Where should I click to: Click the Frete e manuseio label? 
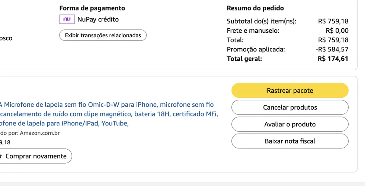(x=253, y=31)
